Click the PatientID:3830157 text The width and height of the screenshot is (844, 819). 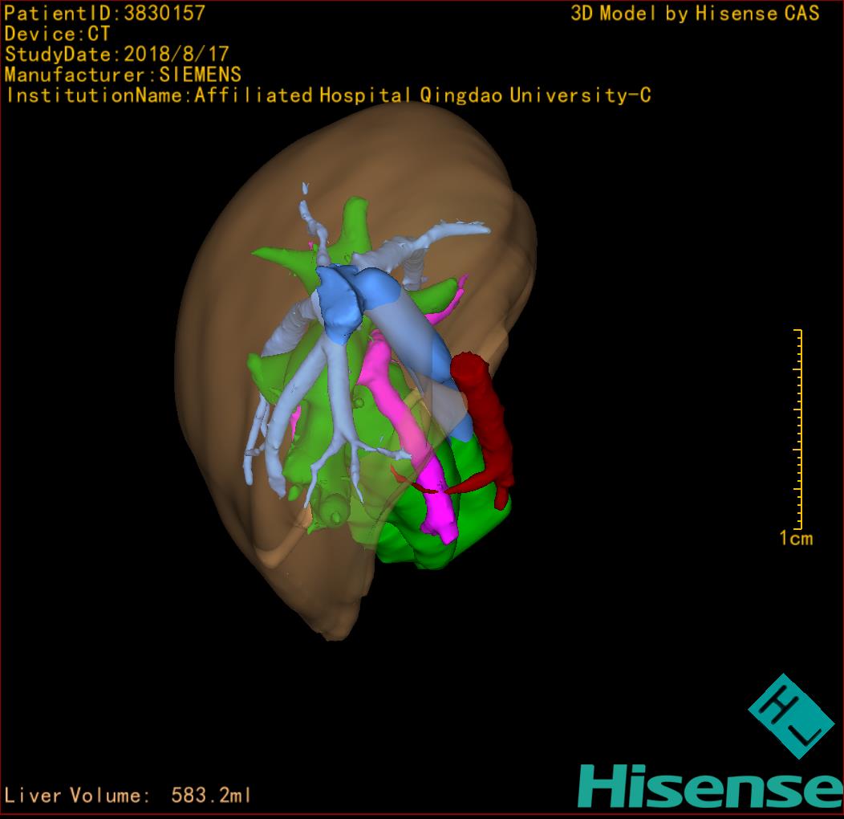(x=105, y=13)
